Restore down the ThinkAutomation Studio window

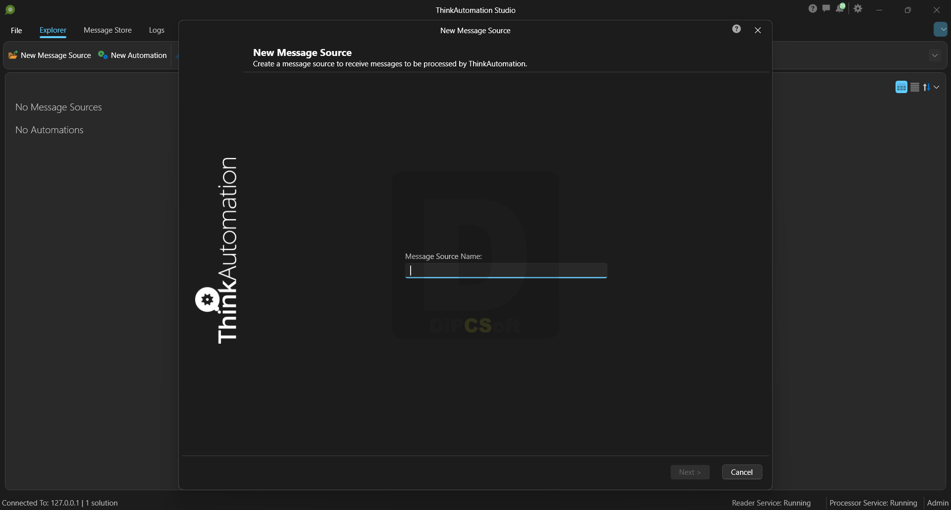pos(907,10)
